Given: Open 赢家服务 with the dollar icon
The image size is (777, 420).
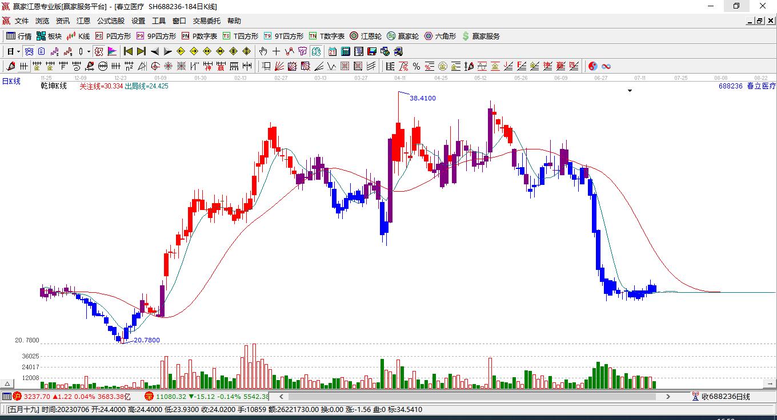Looking at the screenshot, I should pyautogui.click(x=480, y=36).
